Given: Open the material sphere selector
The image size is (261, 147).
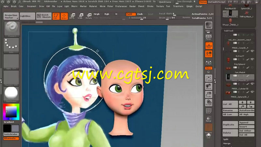Looking at the screenshot, I should click(11, 94).
